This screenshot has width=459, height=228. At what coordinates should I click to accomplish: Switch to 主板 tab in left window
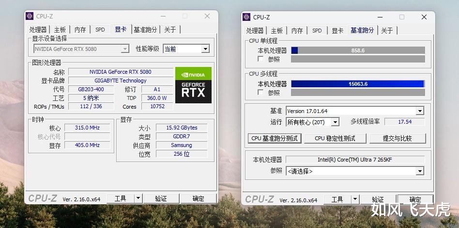[60, 30]
